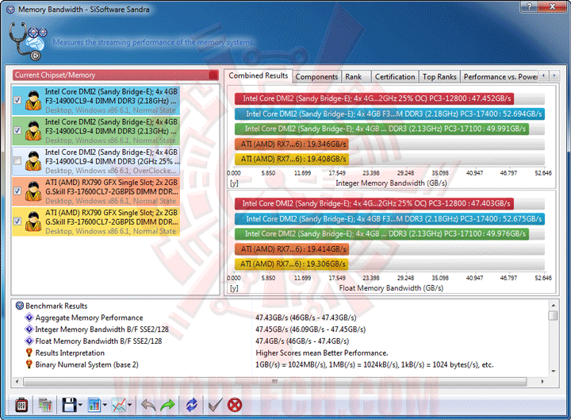Click the blue 52.694GB/s integer bandwidth bar

click(x=389, y=114)
